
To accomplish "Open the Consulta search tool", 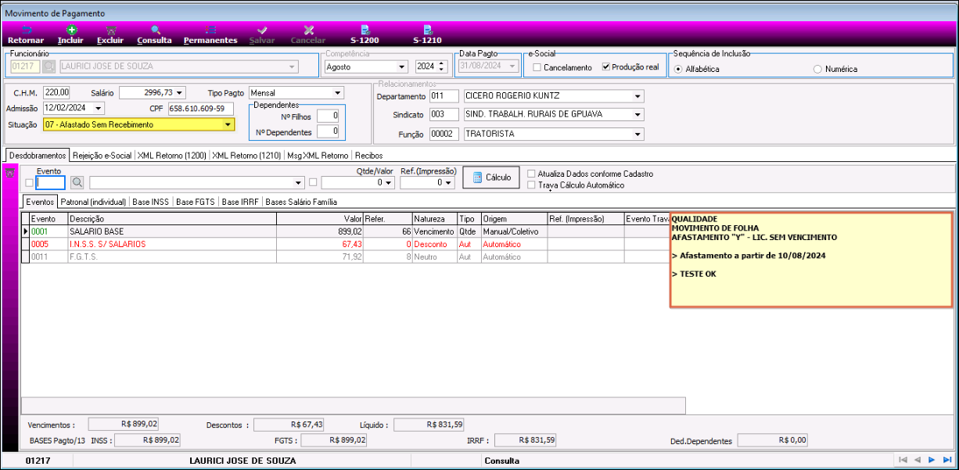I will tap(155, 30).
